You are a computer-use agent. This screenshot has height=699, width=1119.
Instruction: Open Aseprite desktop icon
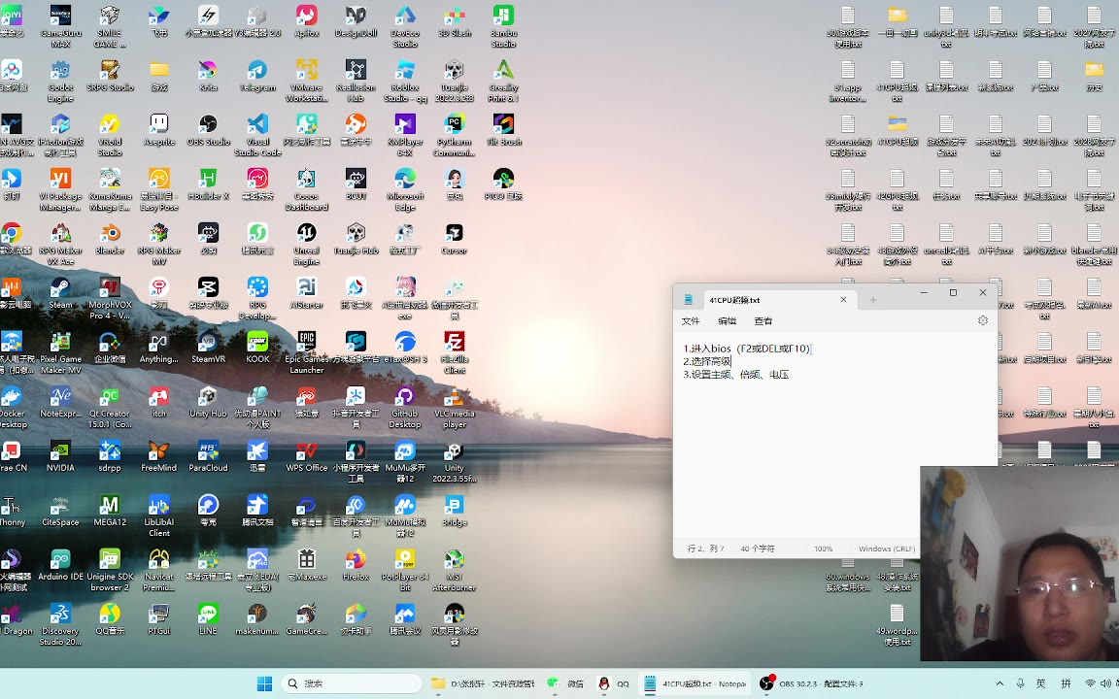click(x=158, y=130)
